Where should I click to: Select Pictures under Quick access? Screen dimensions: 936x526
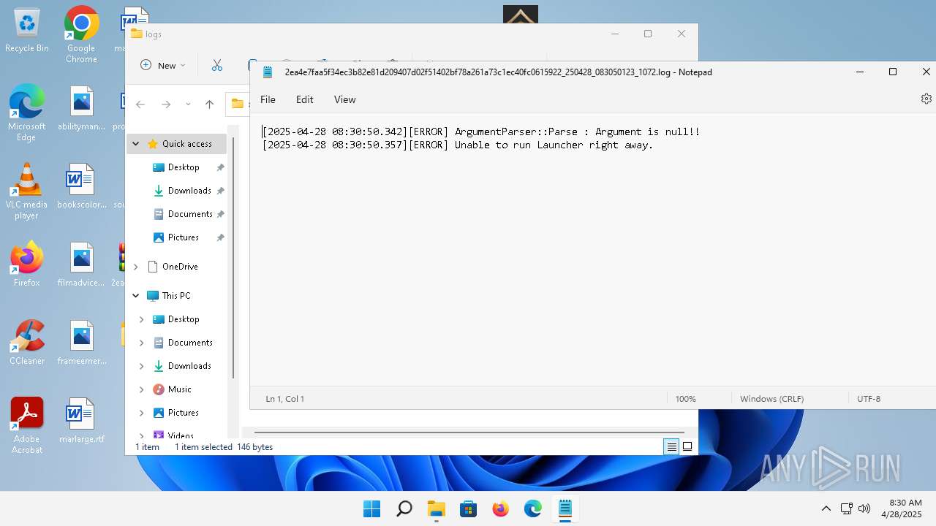tap(183, 237)
